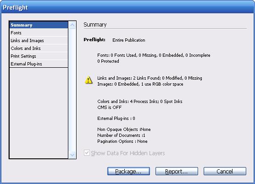Viewport: 255px width, 184px height.
Task: Click 'Number of Documents :1' text
Action: [121, 135]
